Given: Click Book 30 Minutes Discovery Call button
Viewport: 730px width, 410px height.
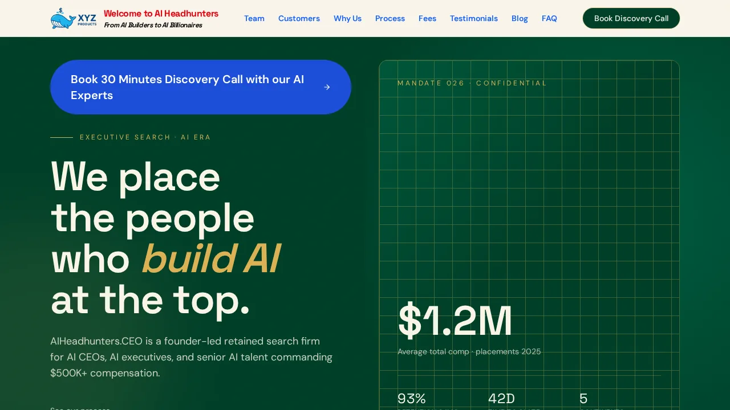Looking at the screenshot, I should point(201,87).
